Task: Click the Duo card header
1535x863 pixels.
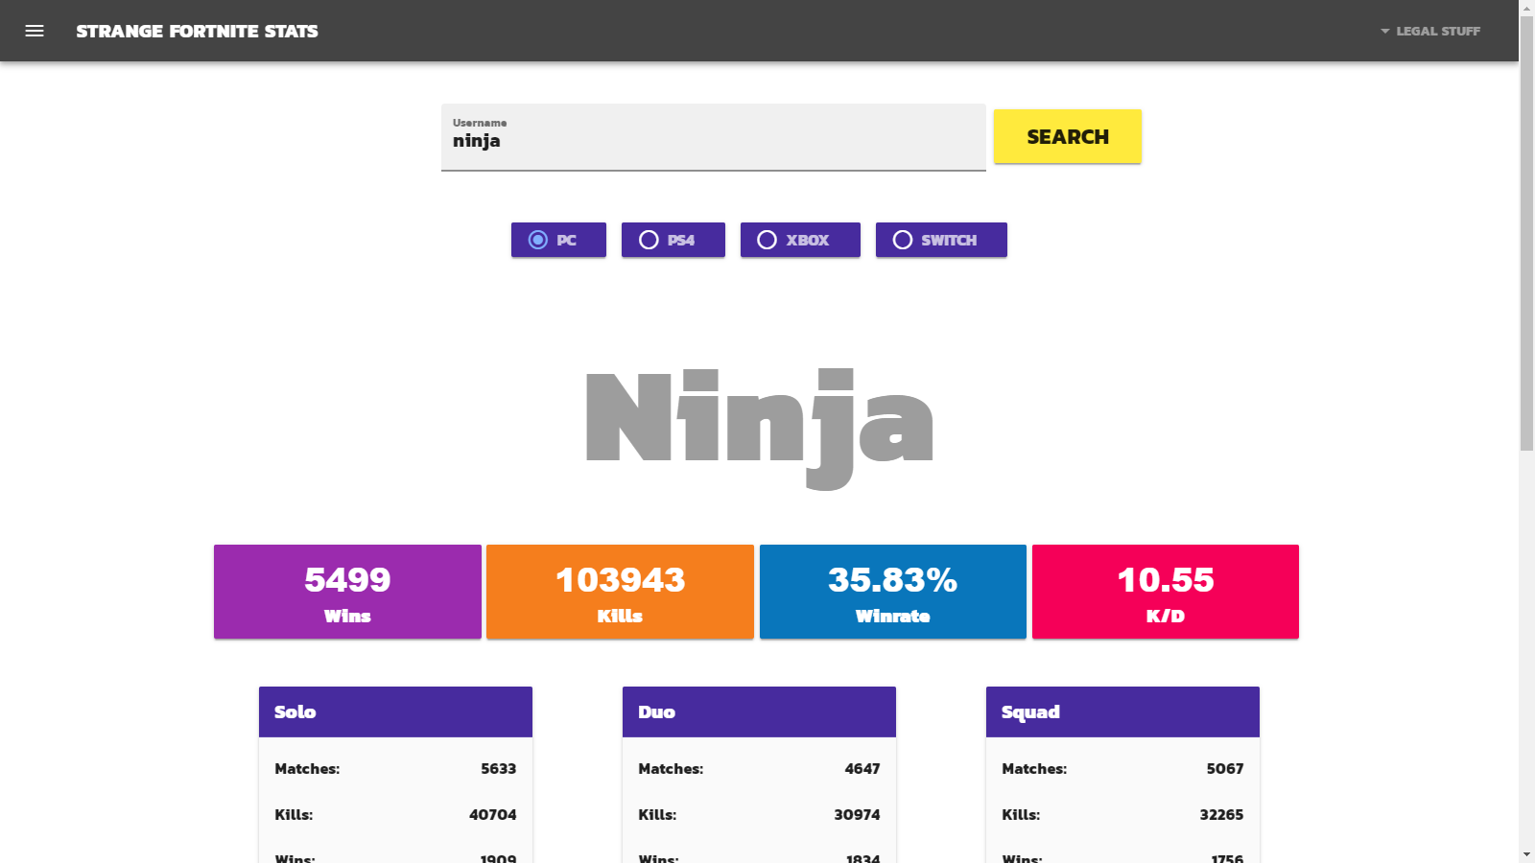Action: point(759,711)
